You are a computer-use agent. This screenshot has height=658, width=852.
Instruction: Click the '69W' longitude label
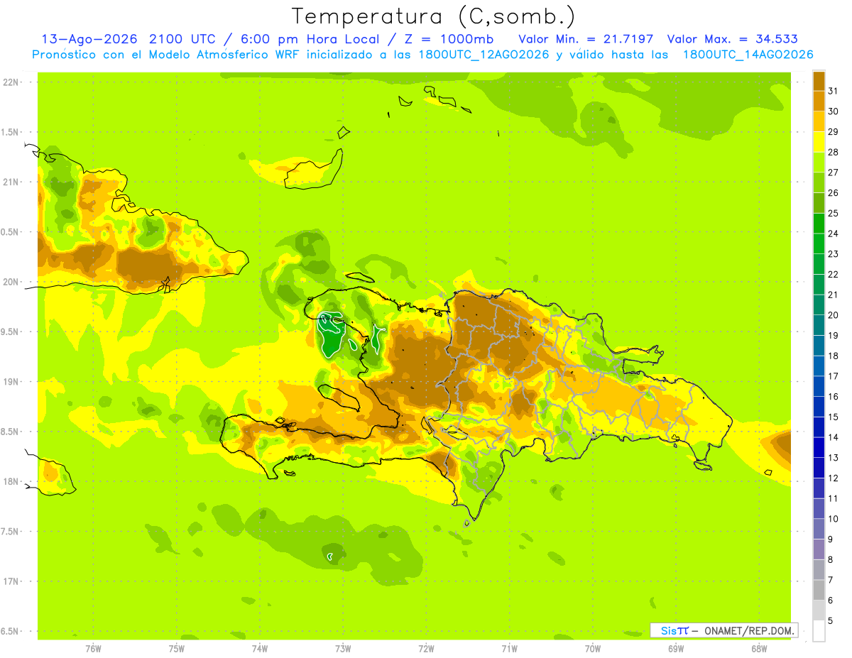(x=676, y=649)
